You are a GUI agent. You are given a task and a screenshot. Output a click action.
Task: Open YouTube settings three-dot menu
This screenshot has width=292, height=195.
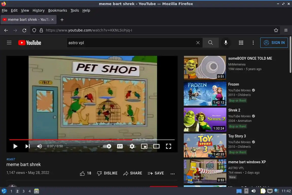pos(253,43)
